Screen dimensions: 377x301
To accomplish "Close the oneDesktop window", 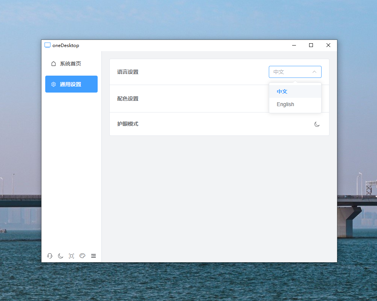I will click(x=328, y=45).
